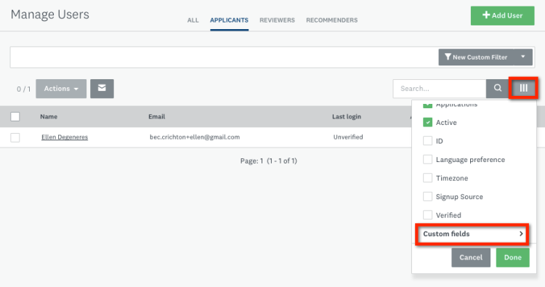This screenshot has height=287, width=545.
Task: Expand the Custom fields submenu
Action: [472, 234]
